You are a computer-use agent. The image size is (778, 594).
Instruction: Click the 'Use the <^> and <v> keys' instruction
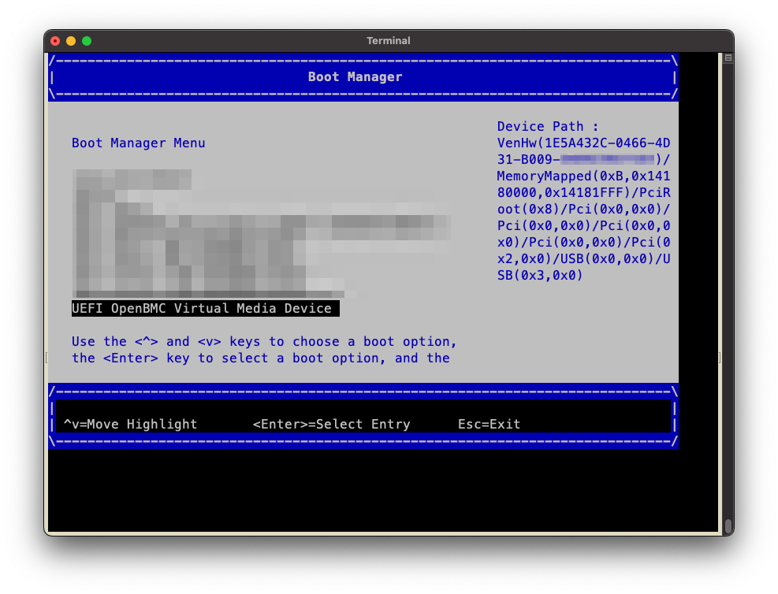(x=264, y=342)
